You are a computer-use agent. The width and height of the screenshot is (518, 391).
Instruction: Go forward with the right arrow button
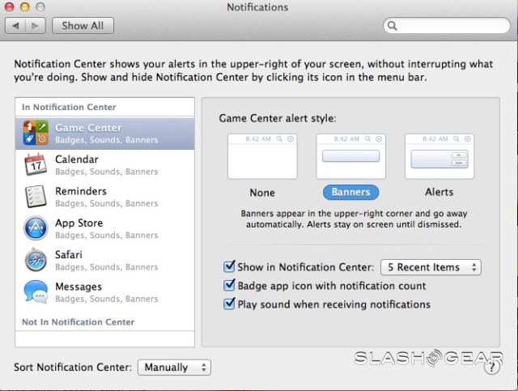pyautogui.click(x=36, y=26)
